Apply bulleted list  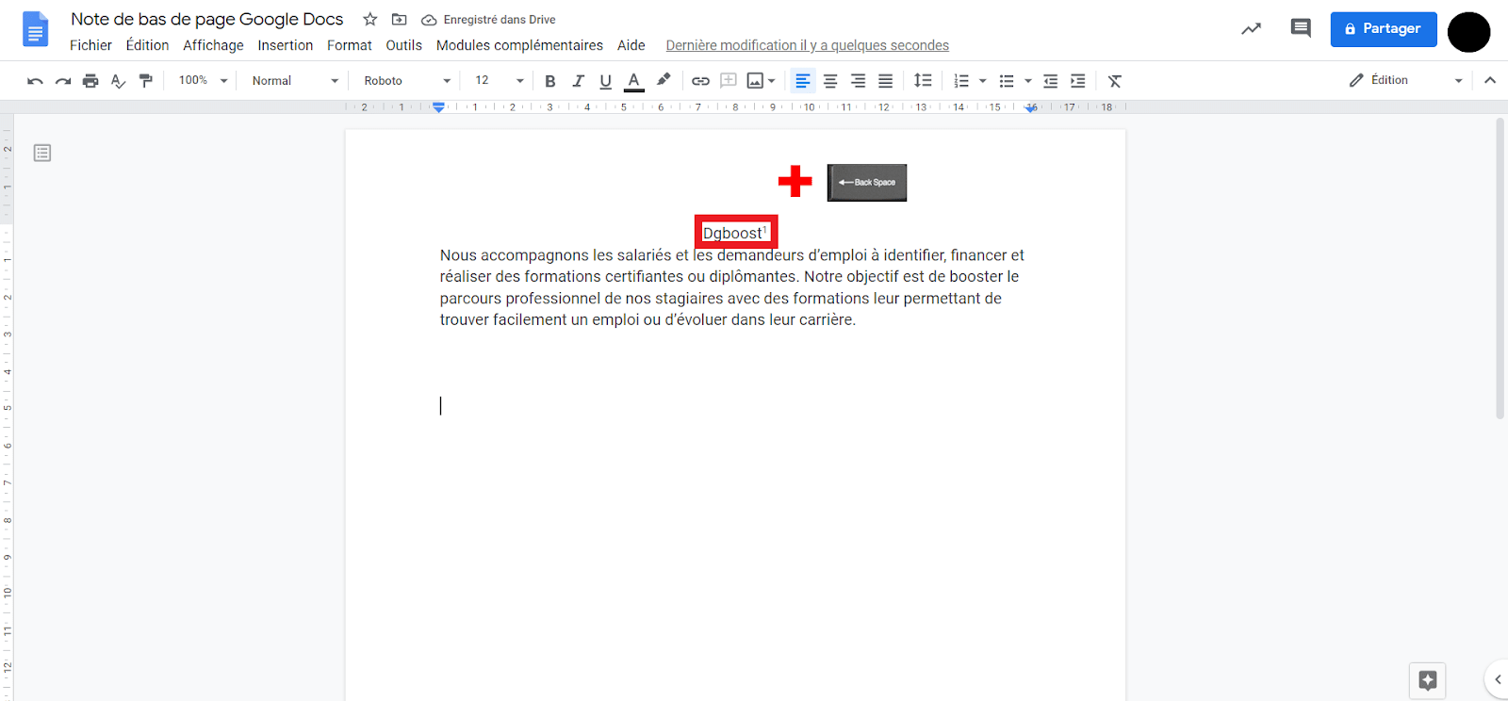(x=1007, y=81)
